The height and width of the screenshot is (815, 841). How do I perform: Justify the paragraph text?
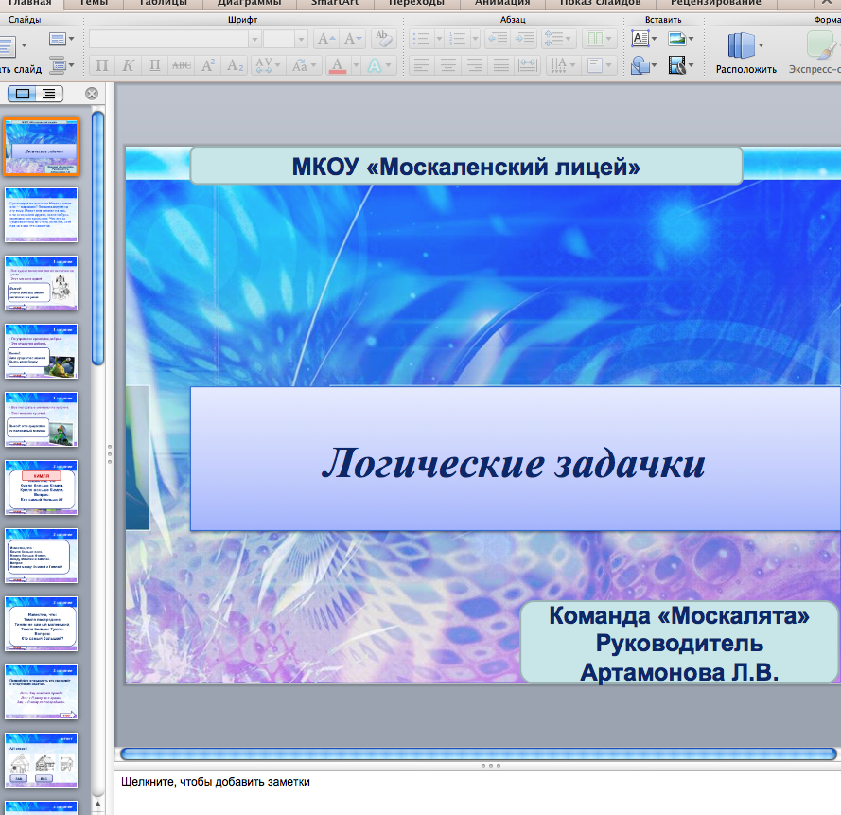(501, 65)
